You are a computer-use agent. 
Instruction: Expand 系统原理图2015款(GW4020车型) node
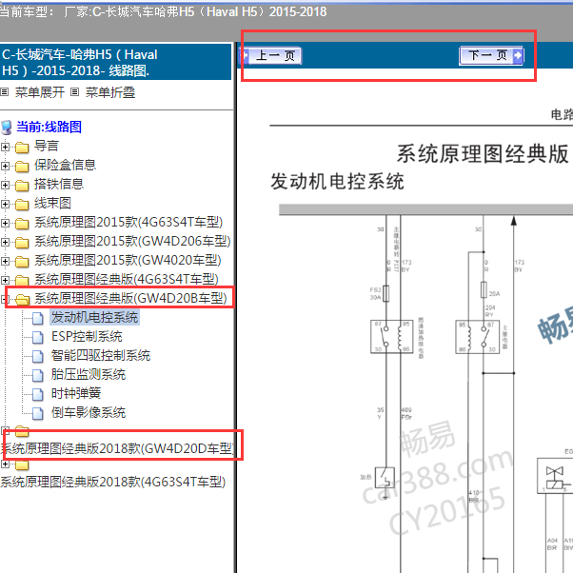pos(5,261)
